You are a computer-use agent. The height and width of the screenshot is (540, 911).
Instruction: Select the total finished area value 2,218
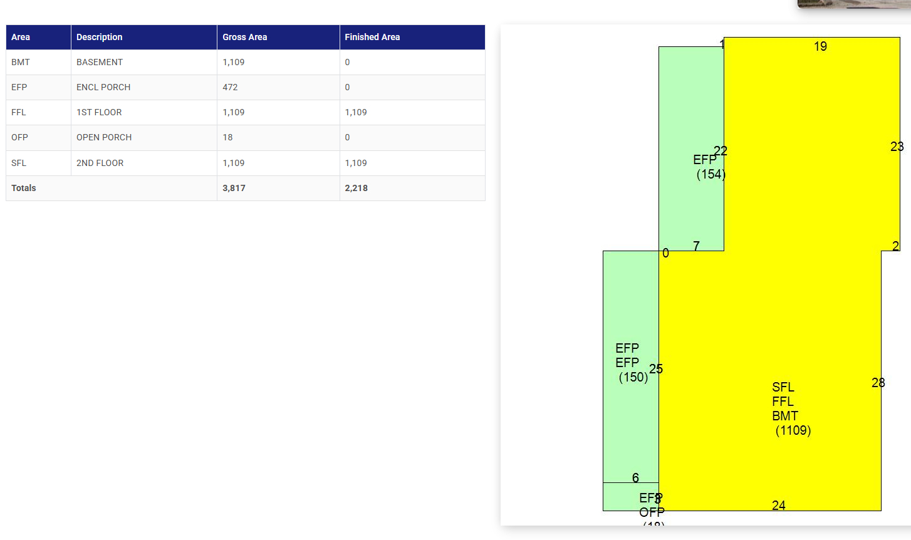click(x=356, y=188)
